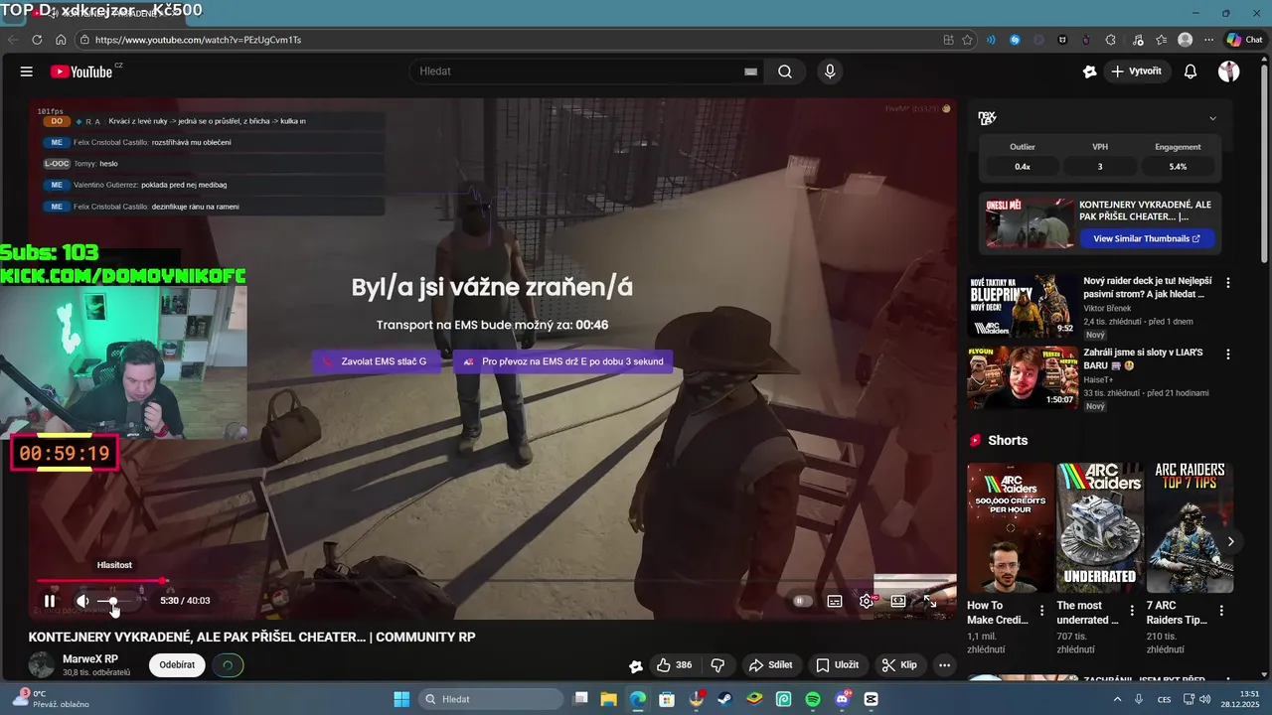Mute the video with the speaker icon

point(82,601)
